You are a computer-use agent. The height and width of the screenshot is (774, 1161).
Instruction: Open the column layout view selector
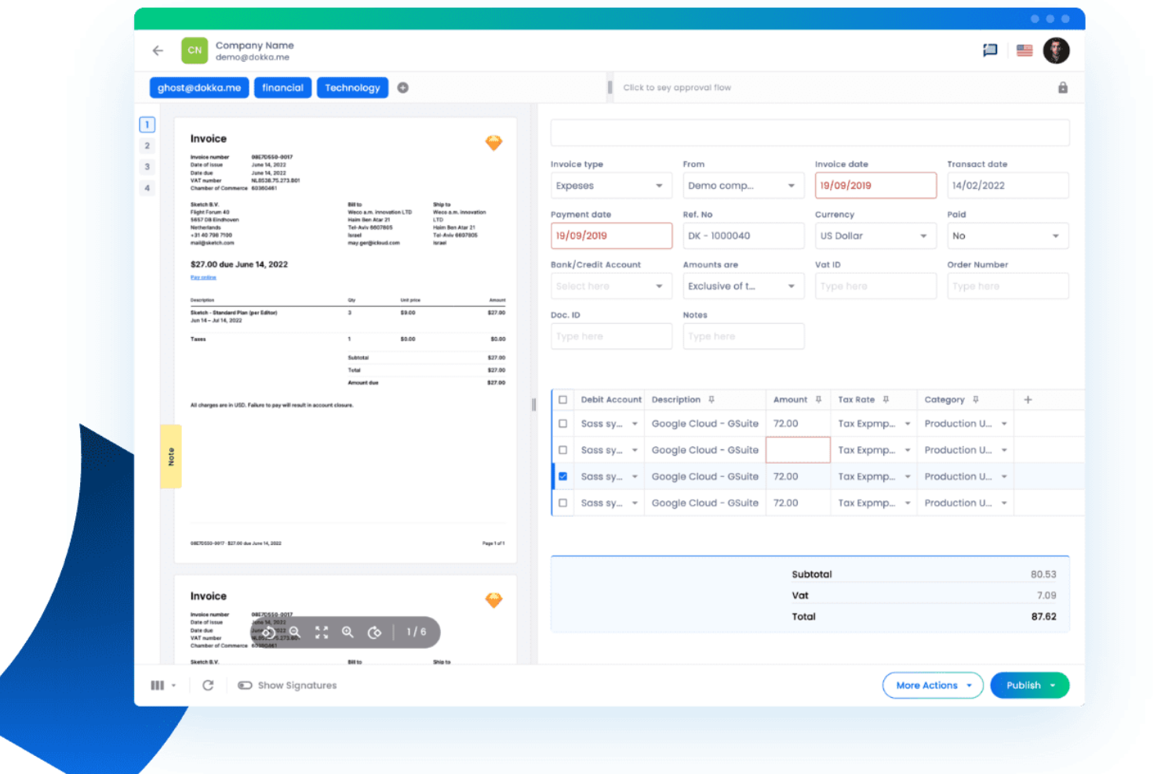coord(158,685)
